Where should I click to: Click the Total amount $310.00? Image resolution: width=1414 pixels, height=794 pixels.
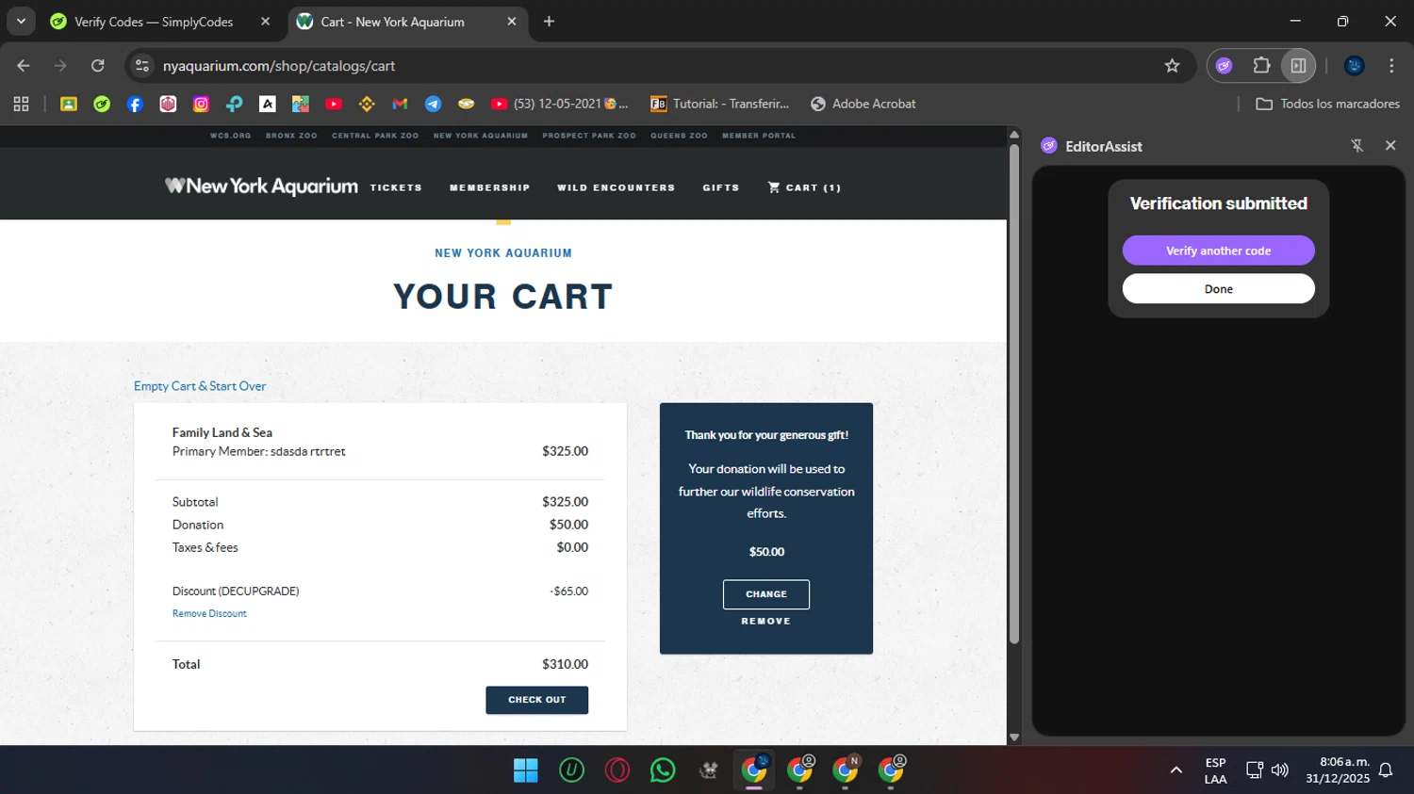pos(565,664)
